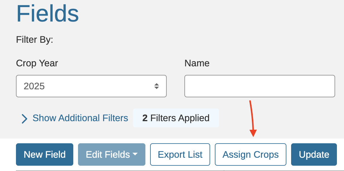Click the Name field label
This screenshot has width=344, height=171.
point(197,63)
